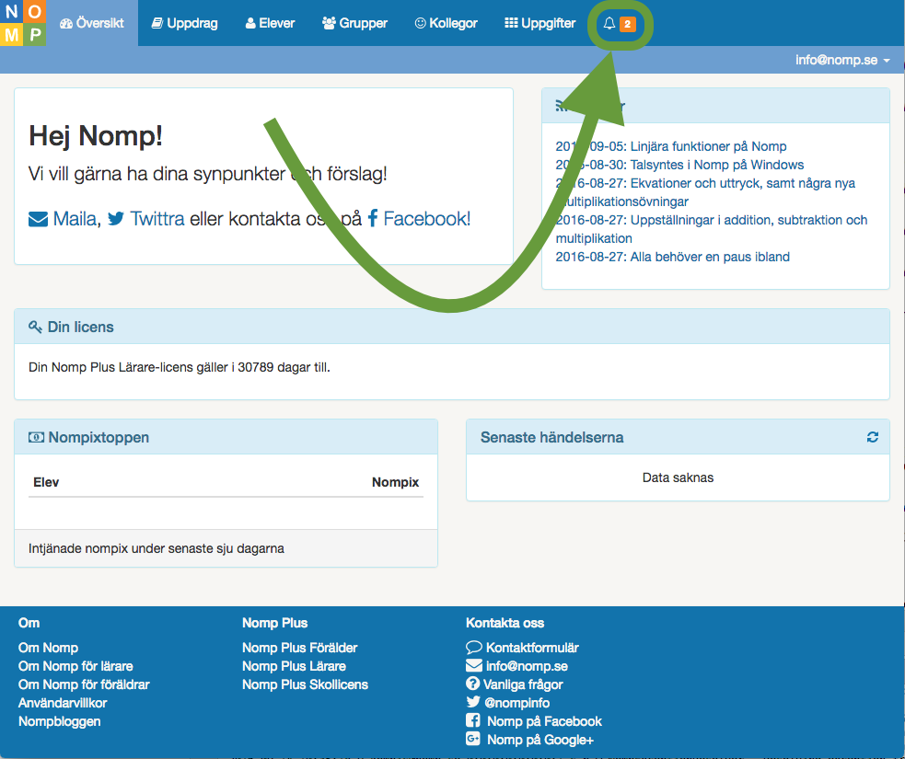This screenshot has height=759, width=905.
Task: Open footer link Om Nomp
Action: [48, 648]
